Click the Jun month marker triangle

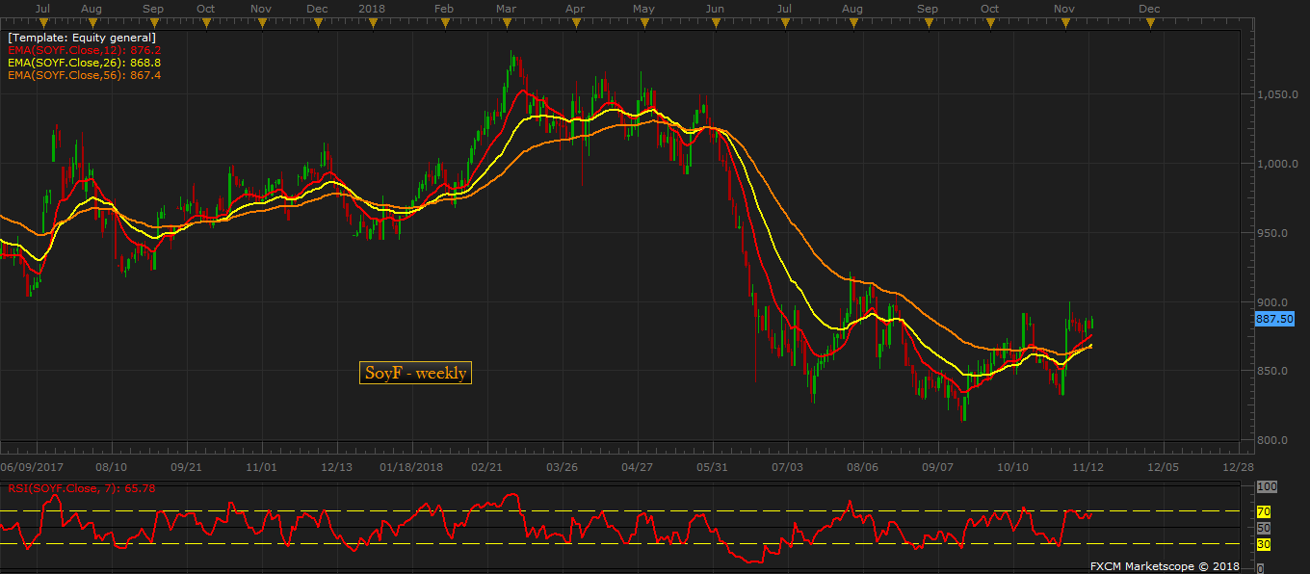(715, 18)
